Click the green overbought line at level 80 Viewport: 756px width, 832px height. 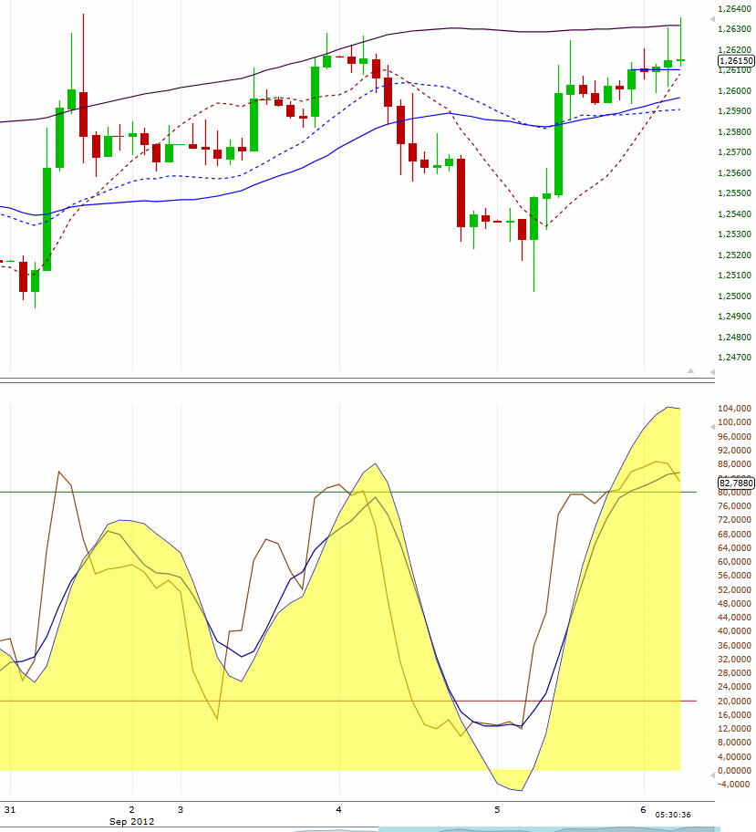point(274,491)
